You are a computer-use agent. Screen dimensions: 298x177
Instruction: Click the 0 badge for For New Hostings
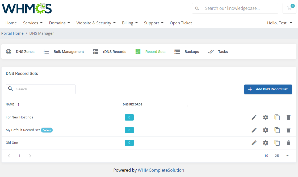tap(129, 117)
